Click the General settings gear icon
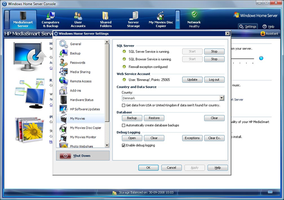This screenshot has width=284, height=200. coord(63,44)
